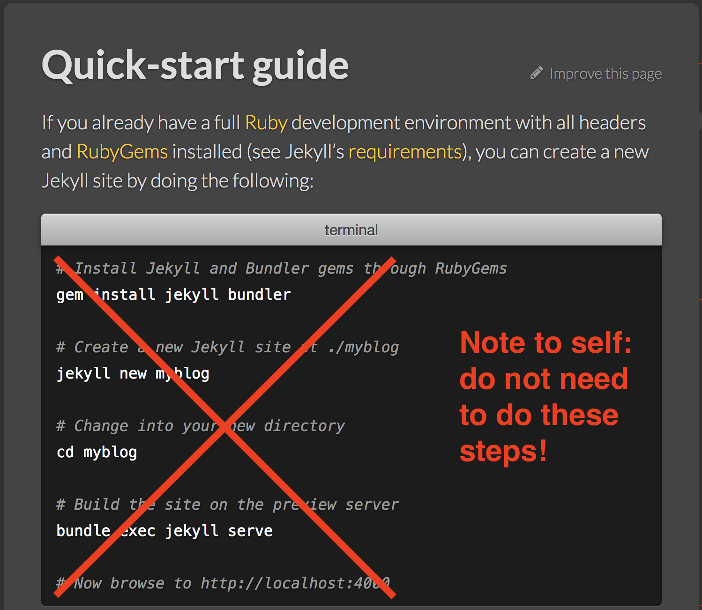This screenshot has width=702, height=610.
Task: Open the requirements link
Action: [x=405, y=152]
